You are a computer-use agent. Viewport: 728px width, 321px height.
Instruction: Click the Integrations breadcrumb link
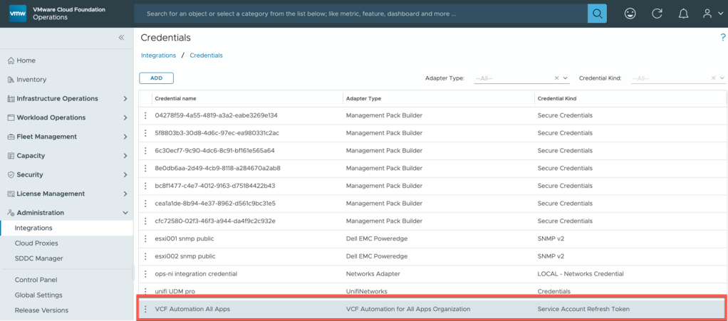157,55
